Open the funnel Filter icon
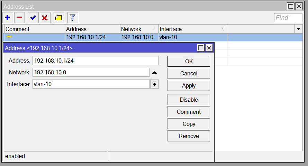The width and height of the screenshot is (308, 166). [x=72, y=18]
